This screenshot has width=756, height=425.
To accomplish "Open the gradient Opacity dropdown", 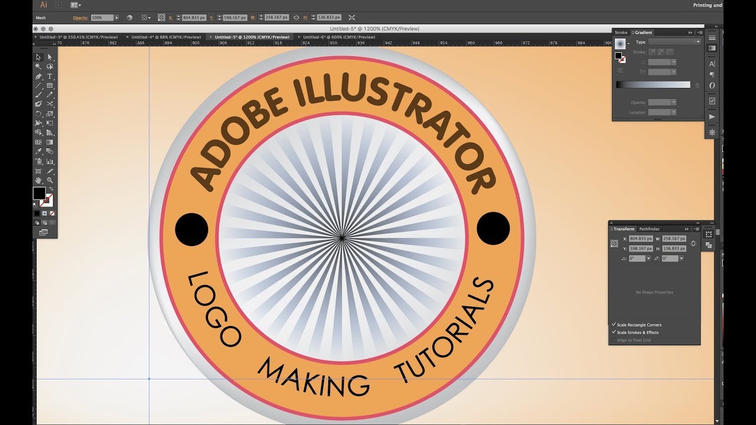I will click(673, 102).
